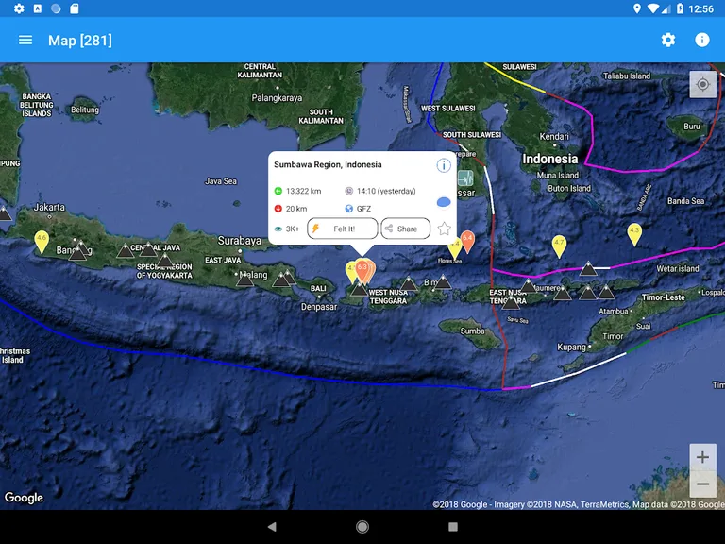Tap the volcano icon near Bima

click(x=443, y=281)
